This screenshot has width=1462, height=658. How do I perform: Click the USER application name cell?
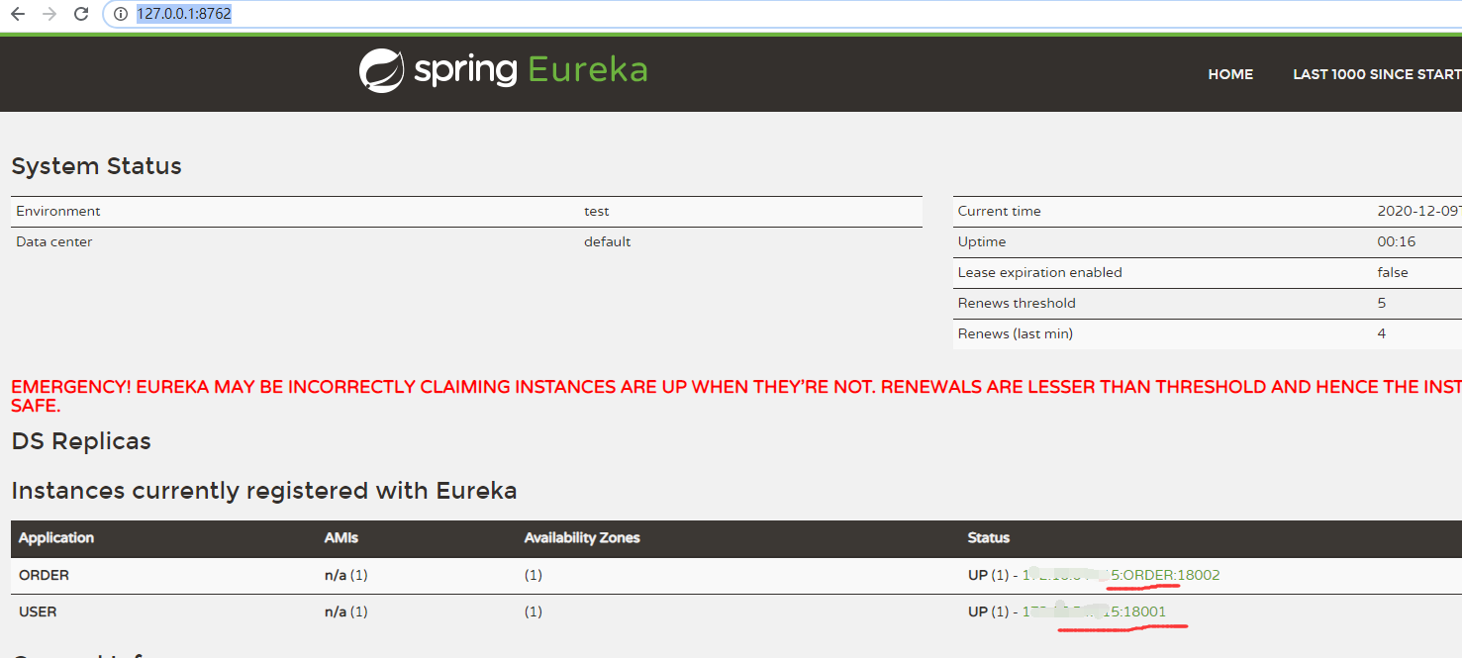pos(38,611)
